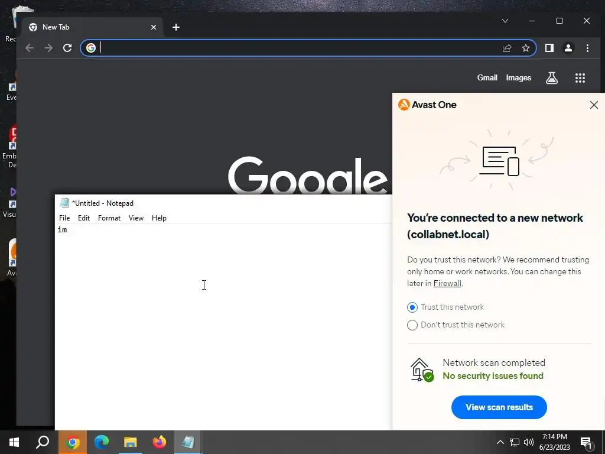This screenshot has height=454, width=605.
Task: Open the Firewall link
Action: [447, 283]
